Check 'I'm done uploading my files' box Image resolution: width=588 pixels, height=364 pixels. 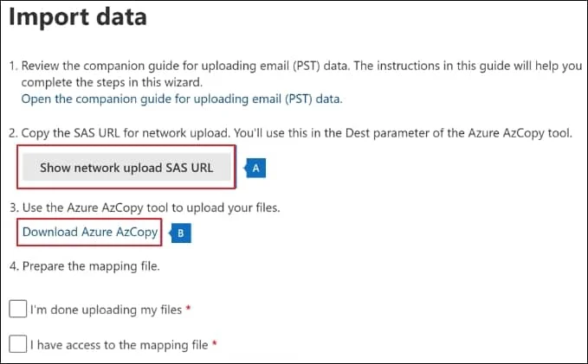point(17,309)
